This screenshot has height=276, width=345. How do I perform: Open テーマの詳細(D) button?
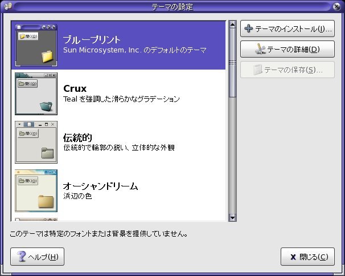pyautogui.click(x=287, y=49)
